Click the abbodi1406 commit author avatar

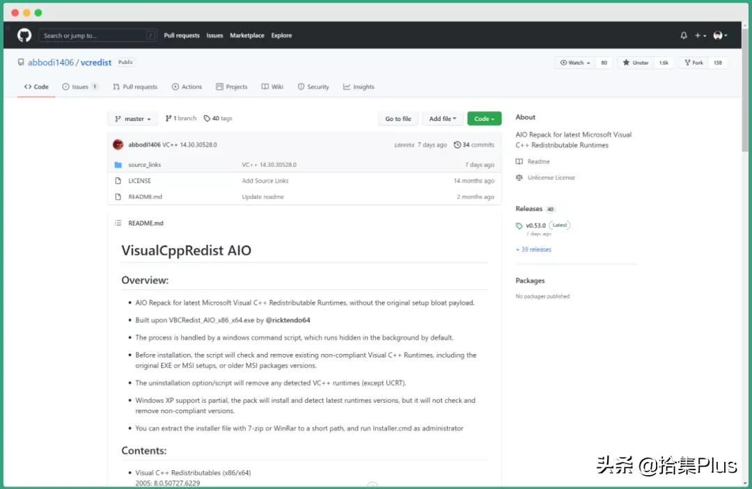coord(118,145)
